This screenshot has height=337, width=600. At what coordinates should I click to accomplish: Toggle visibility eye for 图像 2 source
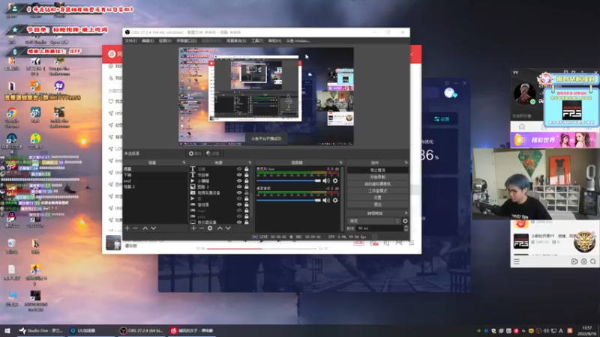coord(239,186)
